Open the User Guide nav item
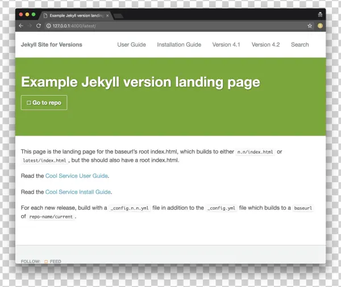 (131, 44)
